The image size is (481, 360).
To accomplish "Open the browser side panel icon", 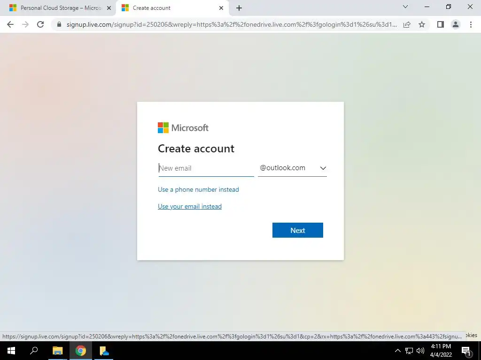I will (441, 24).
